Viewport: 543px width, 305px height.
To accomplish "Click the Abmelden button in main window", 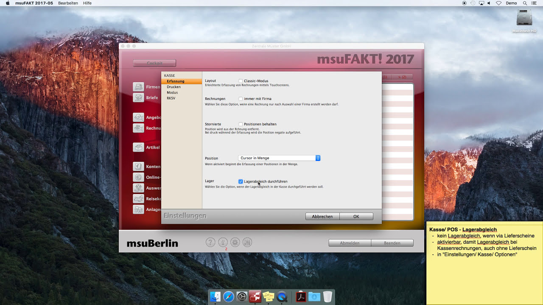I will coord(350,243).
